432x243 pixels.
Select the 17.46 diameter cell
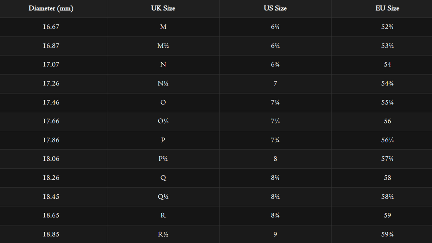tap(51, 102)
